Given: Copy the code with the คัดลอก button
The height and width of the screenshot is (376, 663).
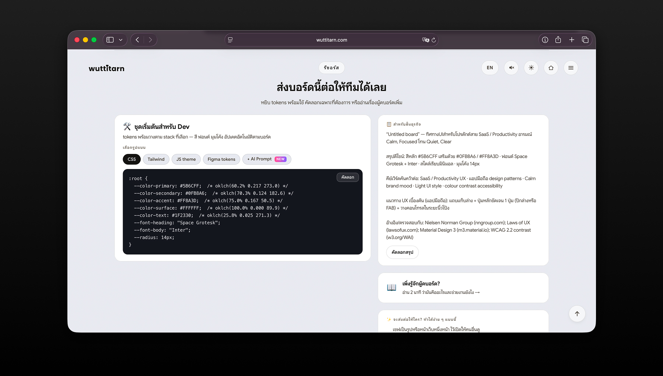Looking at the screenshot, I should click(348, 177).
